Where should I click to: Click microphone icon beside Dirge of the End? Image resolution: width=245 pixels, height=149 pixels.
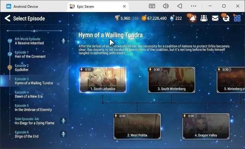tap(63, 134)
